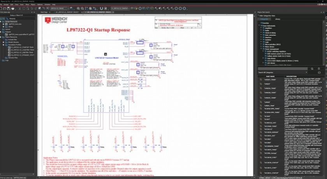Select the Simulation Profiles folder
Image resolution: width=327 pixels, height=179 pixels.
point(14,45)
